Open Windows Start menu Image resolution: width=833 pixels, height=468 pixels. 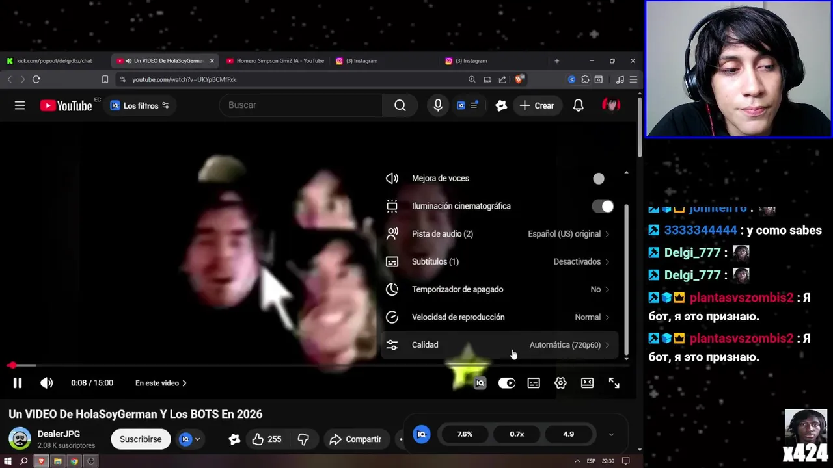8,461
